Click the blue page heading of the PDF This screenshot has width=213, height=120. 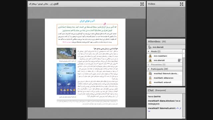coord(87,21)
